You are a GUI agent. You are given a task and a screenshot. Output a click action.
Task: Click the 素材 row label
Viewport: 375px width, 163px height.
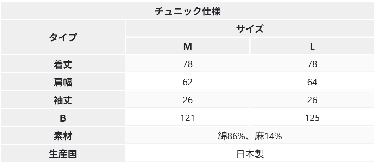point(63,136)
